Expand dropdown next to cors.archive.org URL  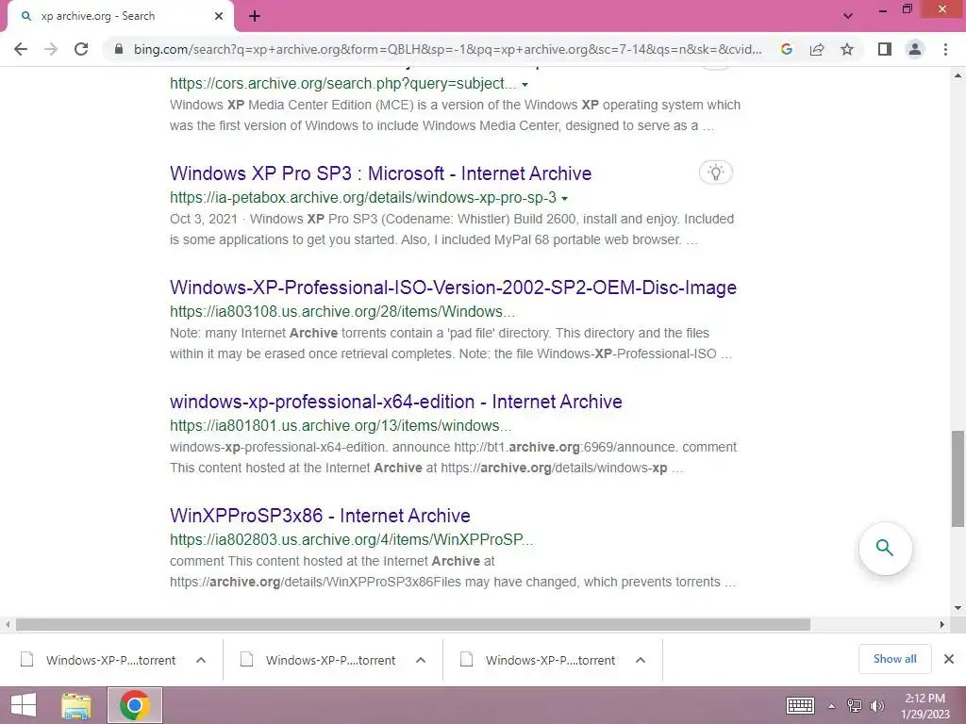(x=525, y=84)
